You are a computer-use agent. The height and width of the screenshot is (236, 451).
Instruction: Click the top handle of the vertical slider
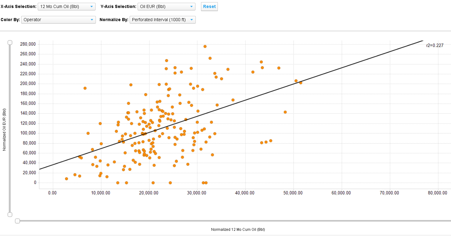pyautogui.click(x=10, y=43)
